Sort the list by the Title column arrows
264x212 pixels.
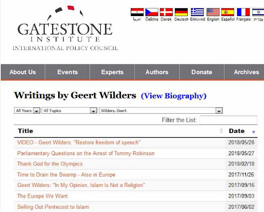click(221, 130)
